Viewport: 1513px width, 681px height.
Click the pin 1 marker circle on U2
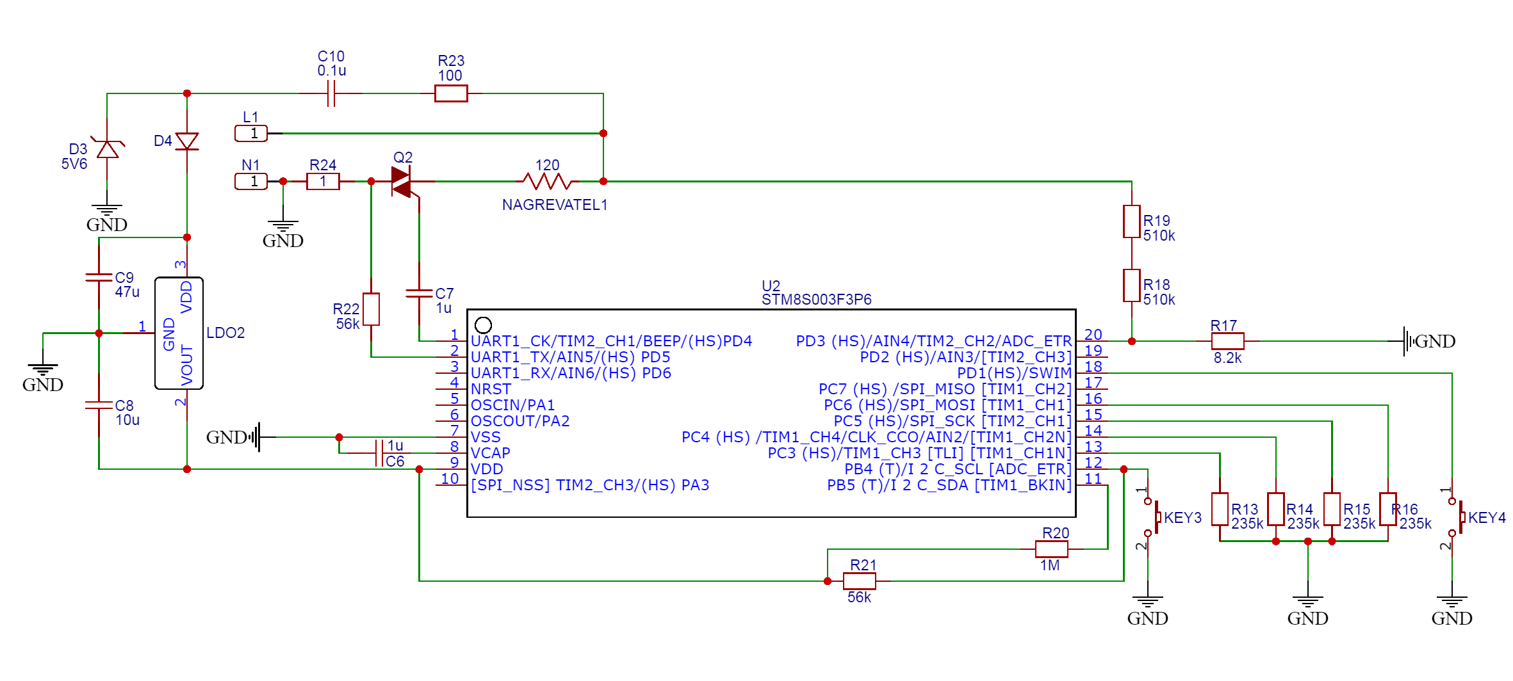click(x=484, y=325)
